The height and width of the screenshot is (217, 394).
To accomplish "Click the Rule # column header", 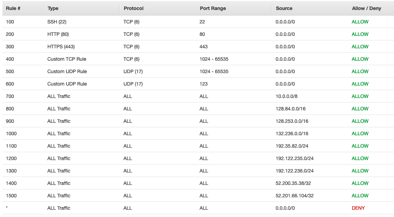I will pyautogui.click(x=13, y=8).
